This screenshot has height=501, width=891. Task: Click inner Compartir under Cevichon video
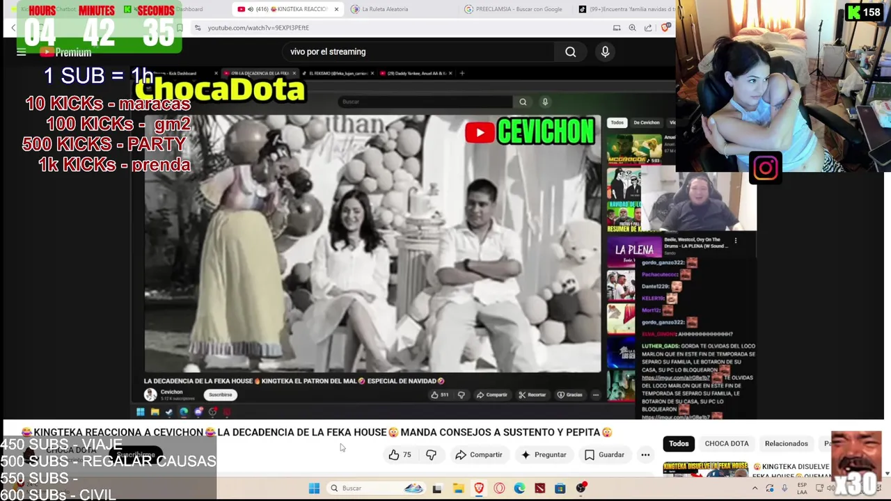point(492,395)
